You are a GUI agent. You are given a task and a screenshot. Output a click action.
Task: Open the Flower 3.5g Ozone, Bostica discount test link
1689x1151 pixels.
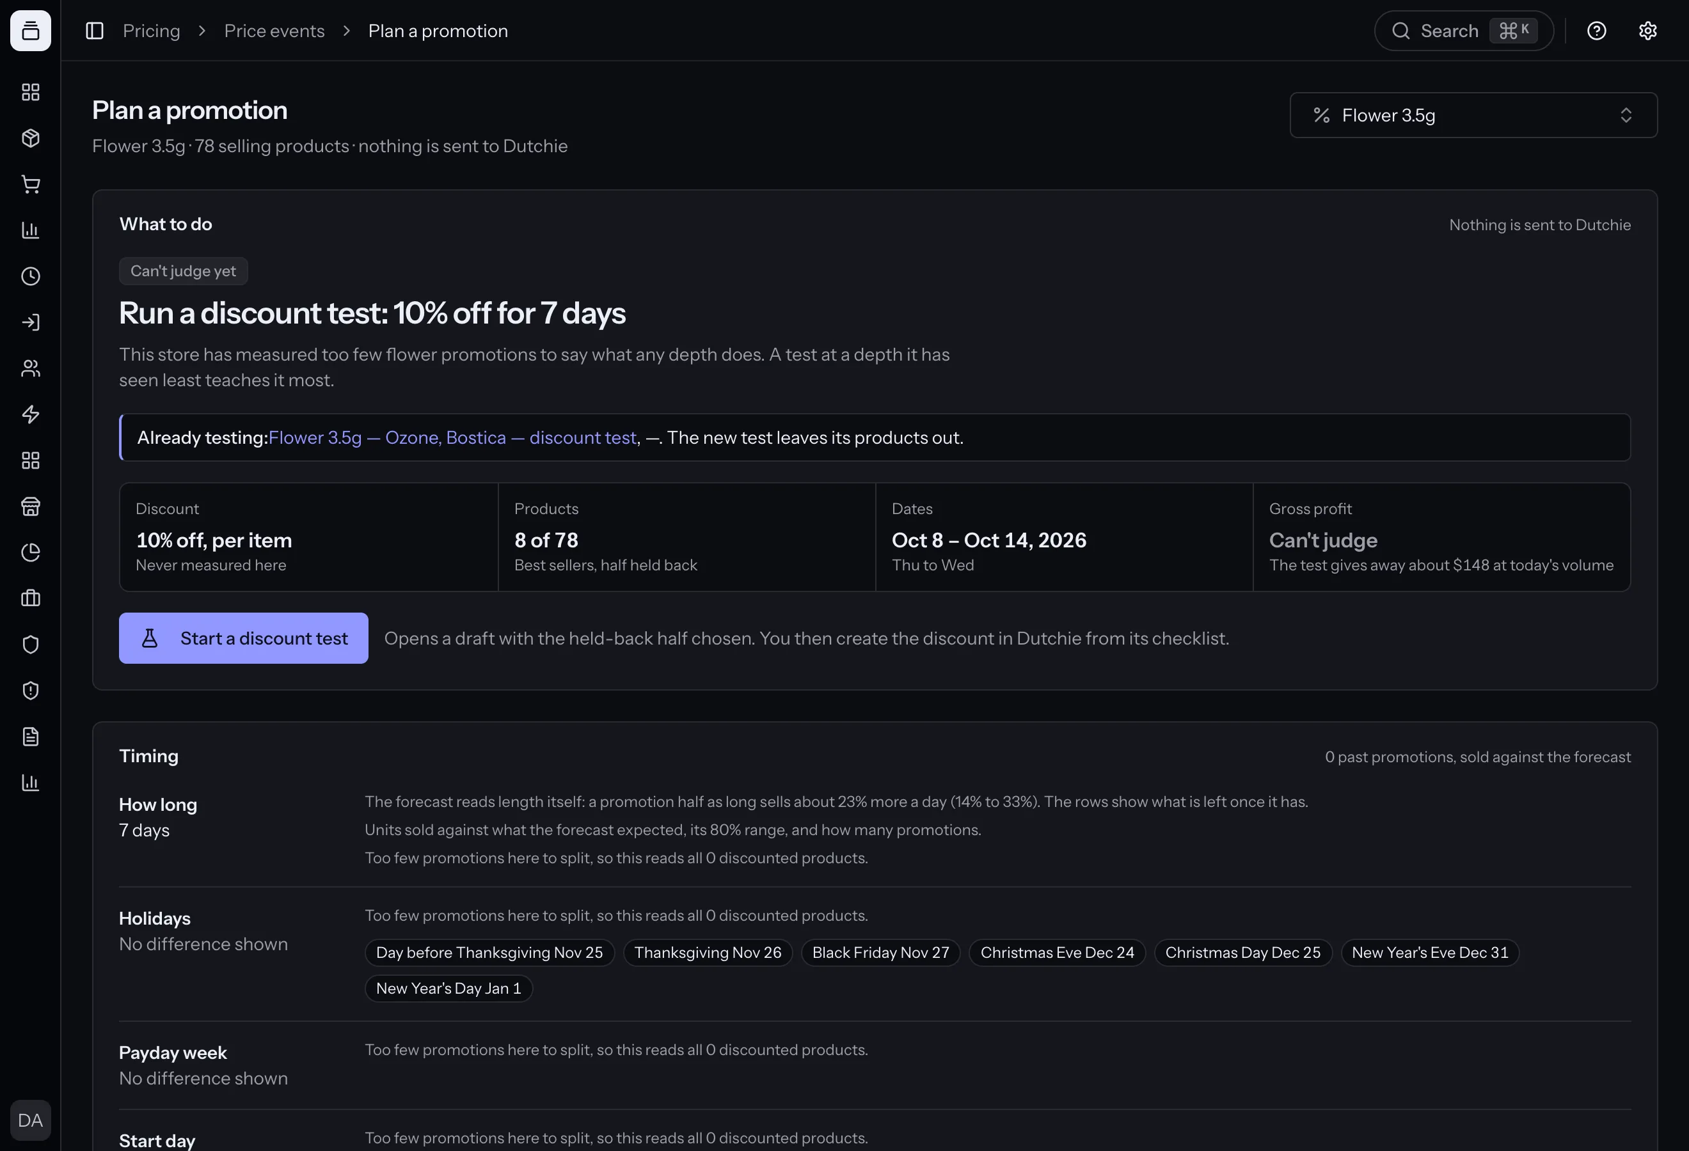452,437
